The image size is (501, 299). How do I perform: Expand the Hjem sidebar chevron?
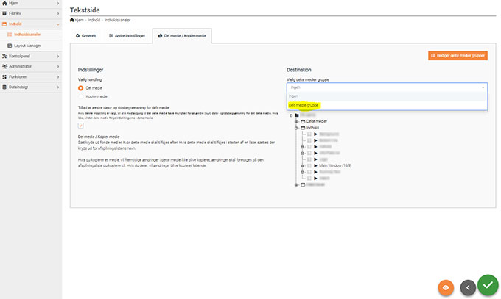click(57, 3)
